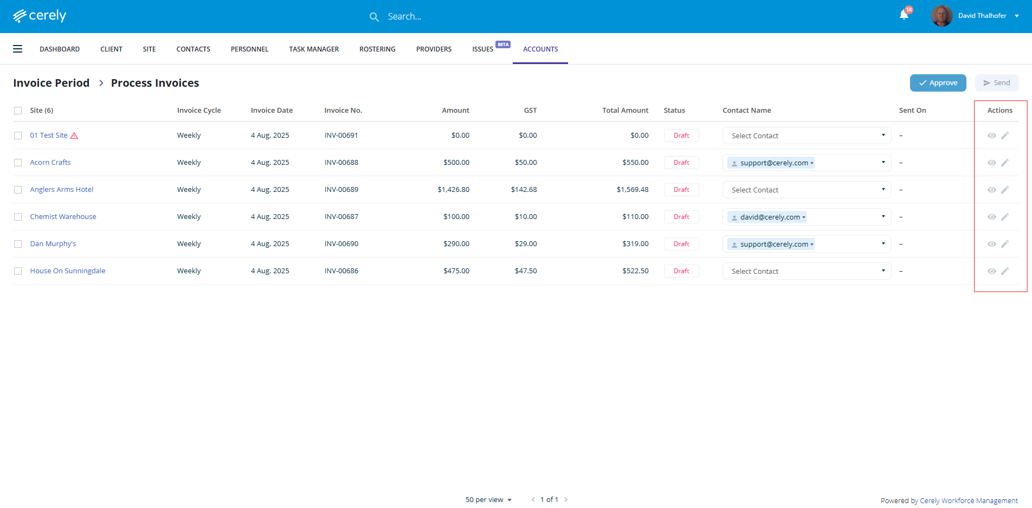Click warning triangle beside 01 Test Site
Image resolution: width=1032 pixels, height=508 pixels.
[74, 136]
